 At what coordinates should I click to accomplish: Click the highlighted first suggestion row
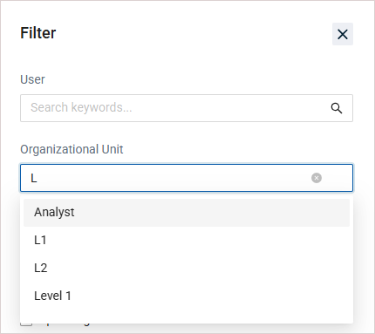pos(187,213)
